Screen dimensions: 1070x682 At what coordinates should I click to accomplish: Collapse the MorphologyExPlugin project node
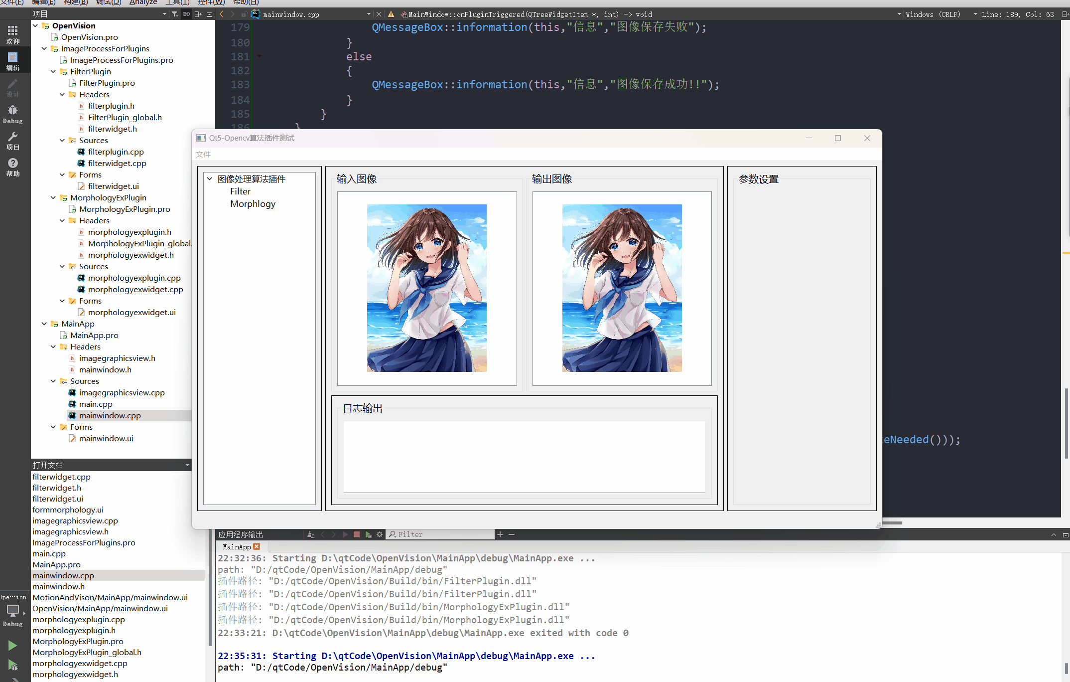pyautogui.click(x=53, y=197)
